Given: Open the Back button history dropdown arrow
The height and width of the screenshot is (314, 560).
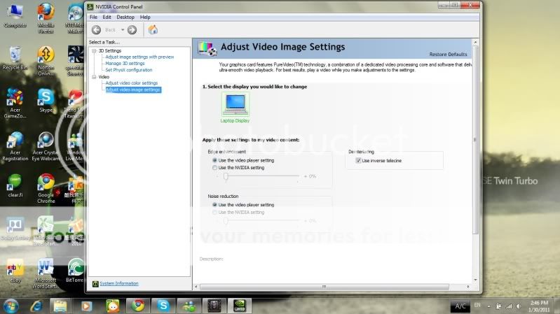Looking at the screenshot, I should [x=121, y=30].
